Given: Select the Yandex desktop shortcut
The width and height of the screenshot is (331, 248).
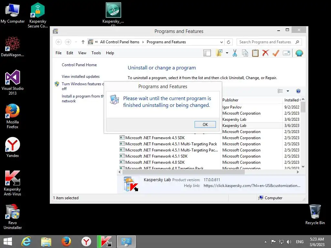Looking at the screenshot, I should click(x=13, y=147).
